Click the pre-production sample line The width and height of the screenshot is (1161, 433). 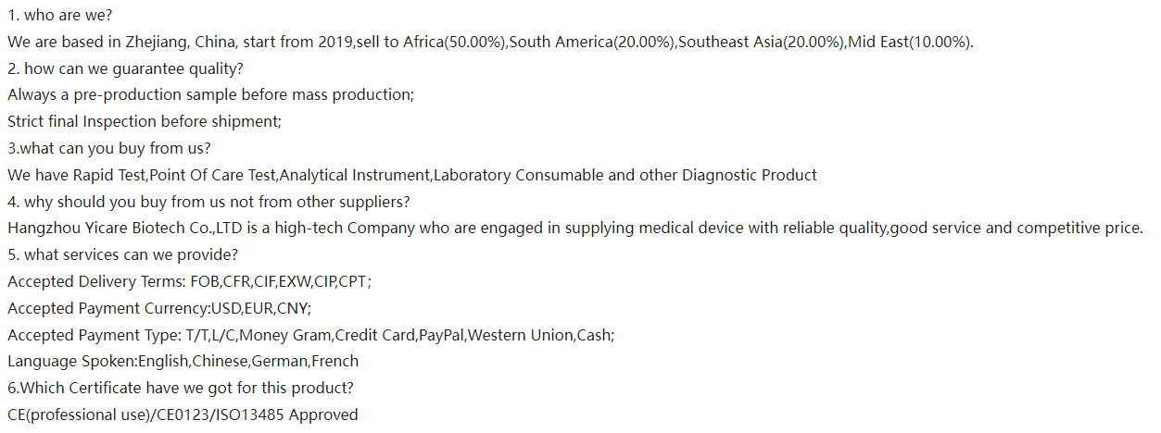click(210, 95)
